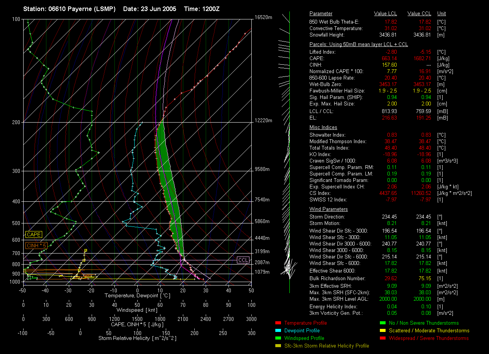Viewport: 489px width, 354px height.
Task: Click the Parcels 50mB mean layer heading
Action: (359, 45)
